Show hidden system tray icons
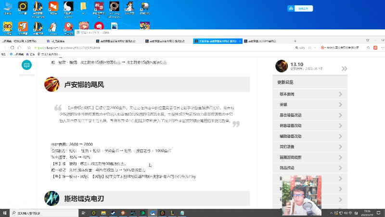 click(331, 213)
